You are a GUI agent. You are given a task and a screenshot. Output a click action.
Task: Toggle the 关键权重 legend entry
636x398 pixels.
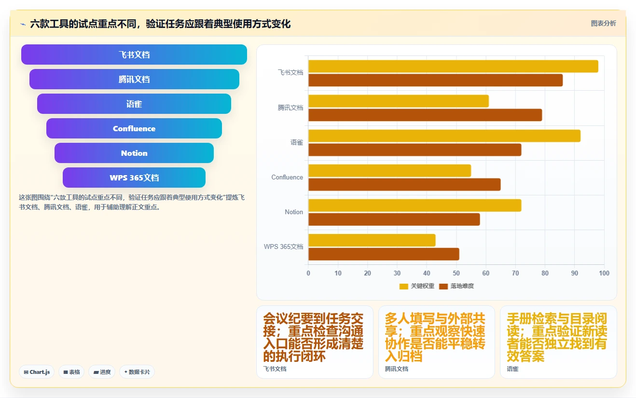click(x=416, y=286)
